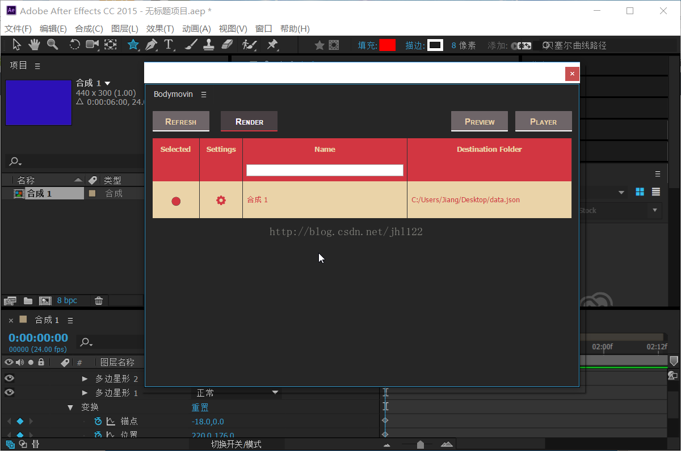Open the 合成(C) menu

pos(89,28)
